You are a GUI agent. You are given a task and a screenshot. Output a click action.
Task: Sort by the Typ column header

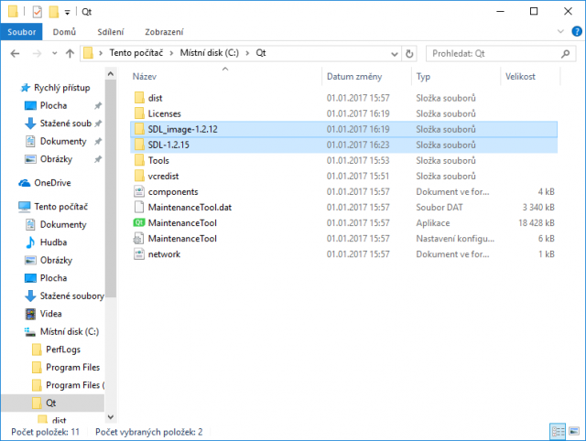(423, 77)
